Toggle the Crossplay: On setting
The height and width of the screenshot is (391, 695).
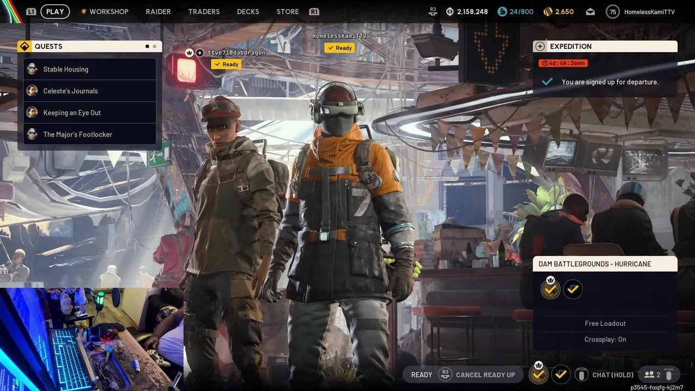click(605, 339)
